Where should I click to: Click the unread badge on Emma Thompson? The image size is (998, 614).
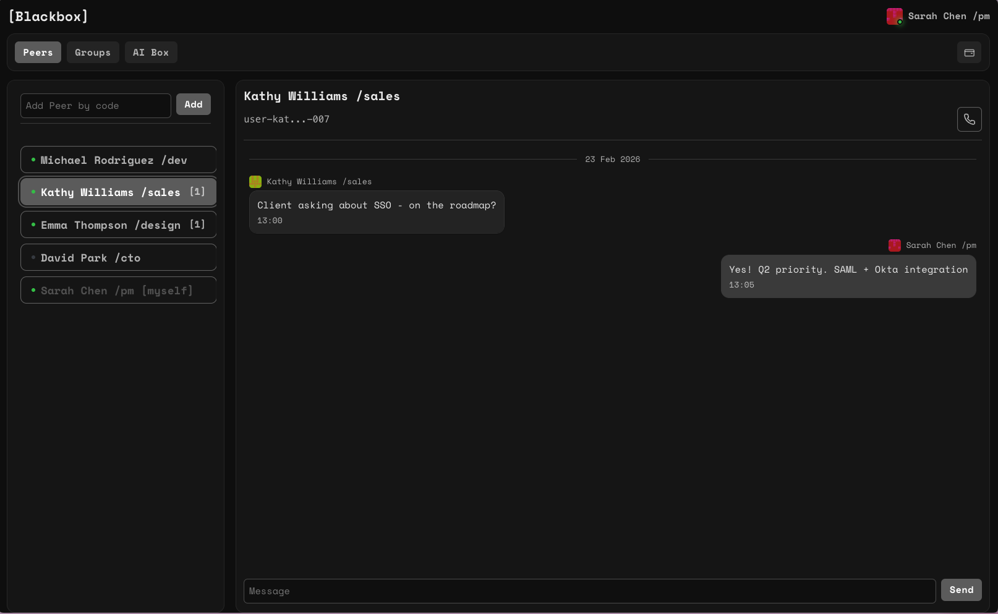197,224
